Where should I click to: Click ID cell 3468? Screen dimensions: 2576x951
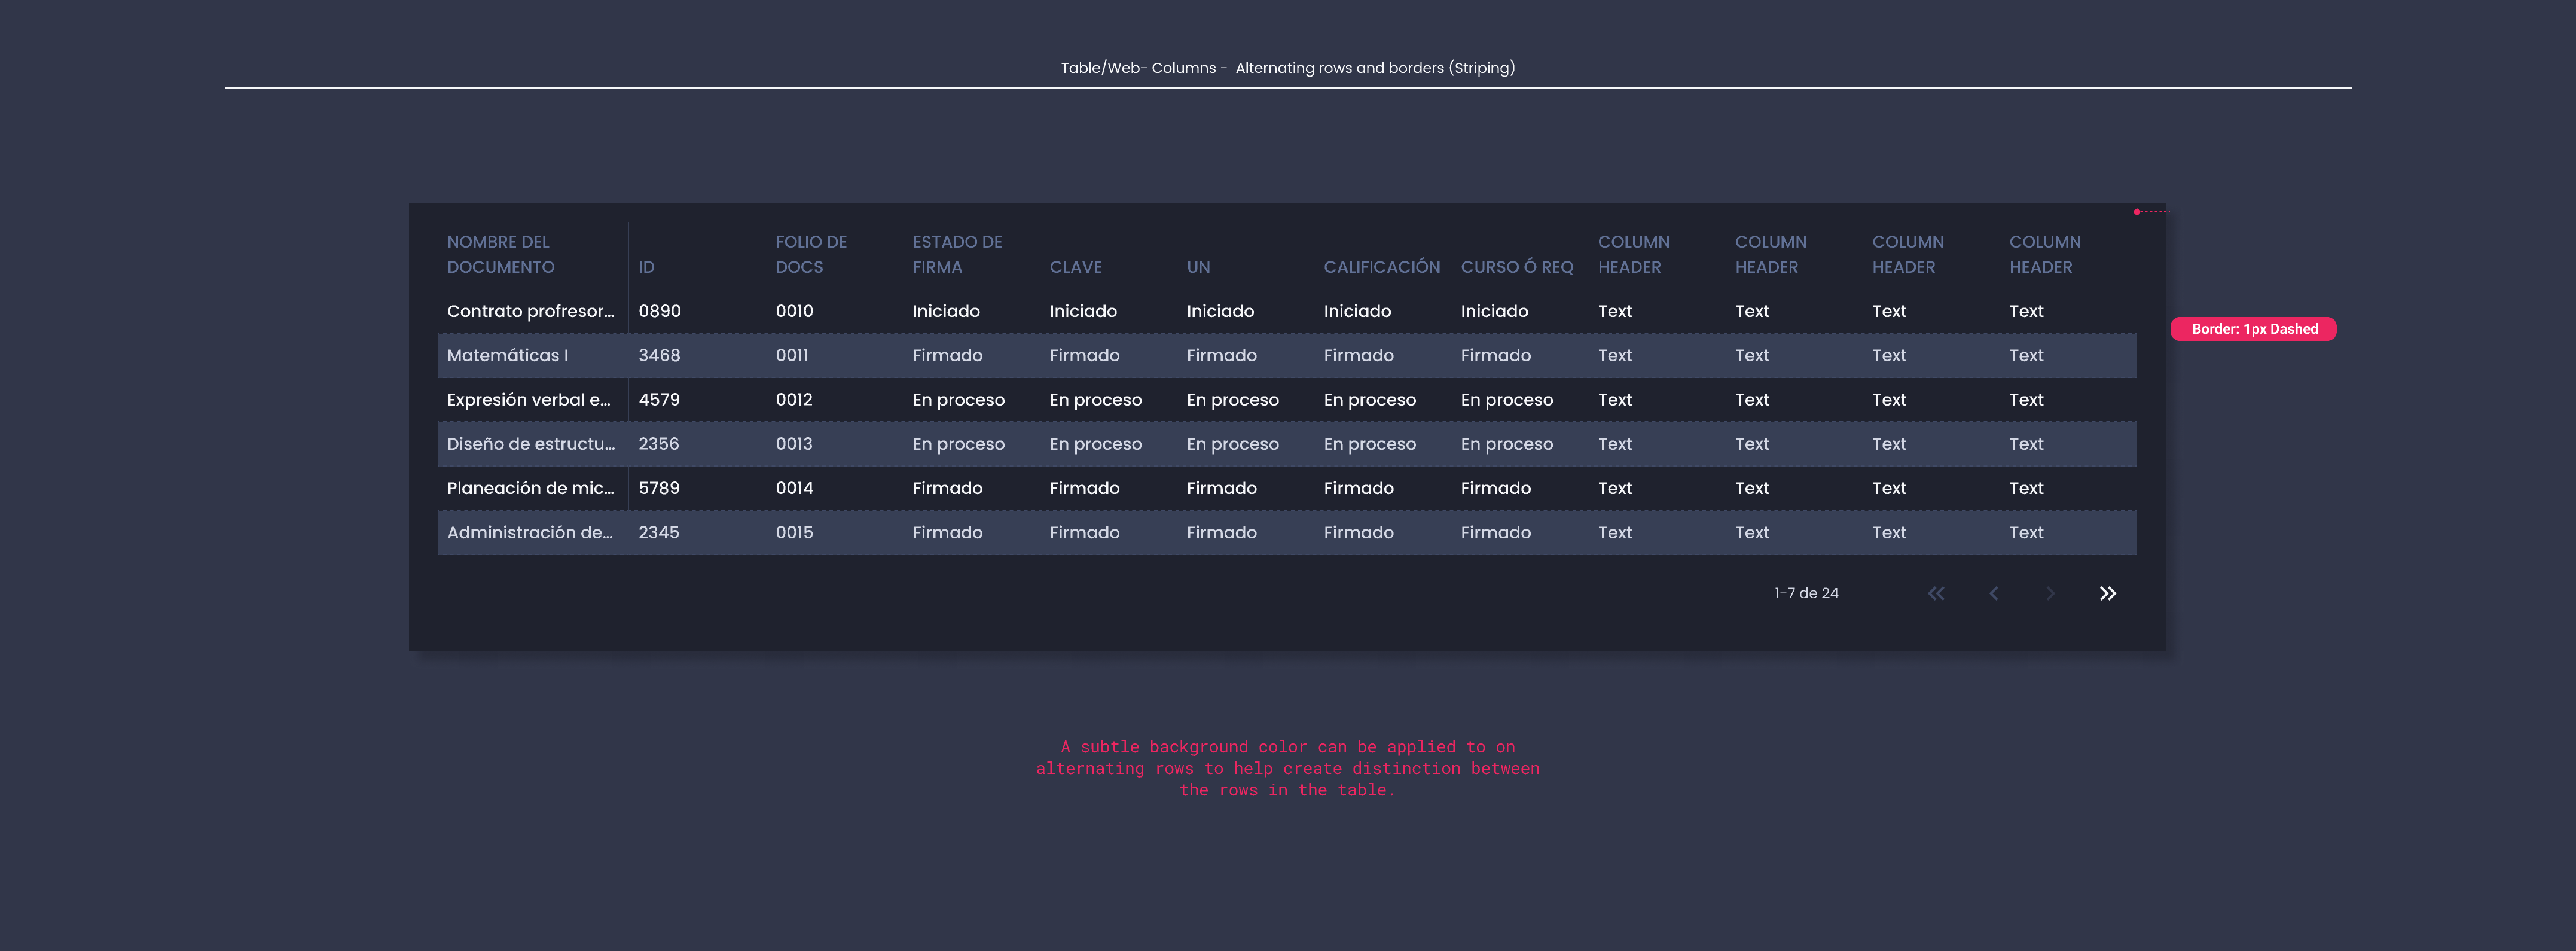659,355
